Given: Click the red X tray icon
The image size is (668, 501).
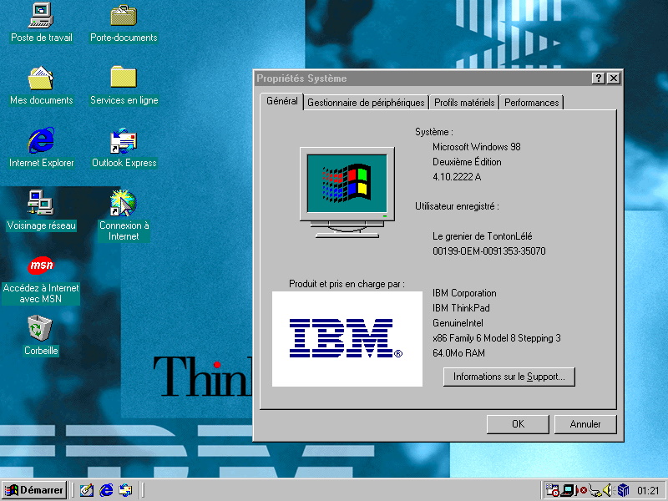Looking at the screenshot, I should 583,490.
